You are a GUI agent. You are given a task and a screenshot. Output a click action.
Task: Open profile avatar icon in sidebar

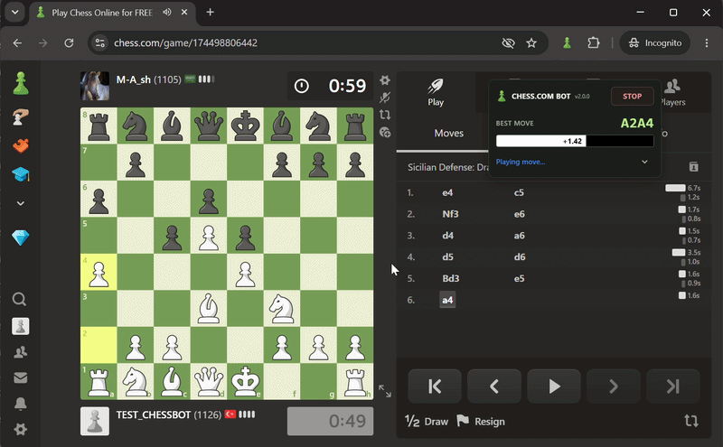click(20, 326)
